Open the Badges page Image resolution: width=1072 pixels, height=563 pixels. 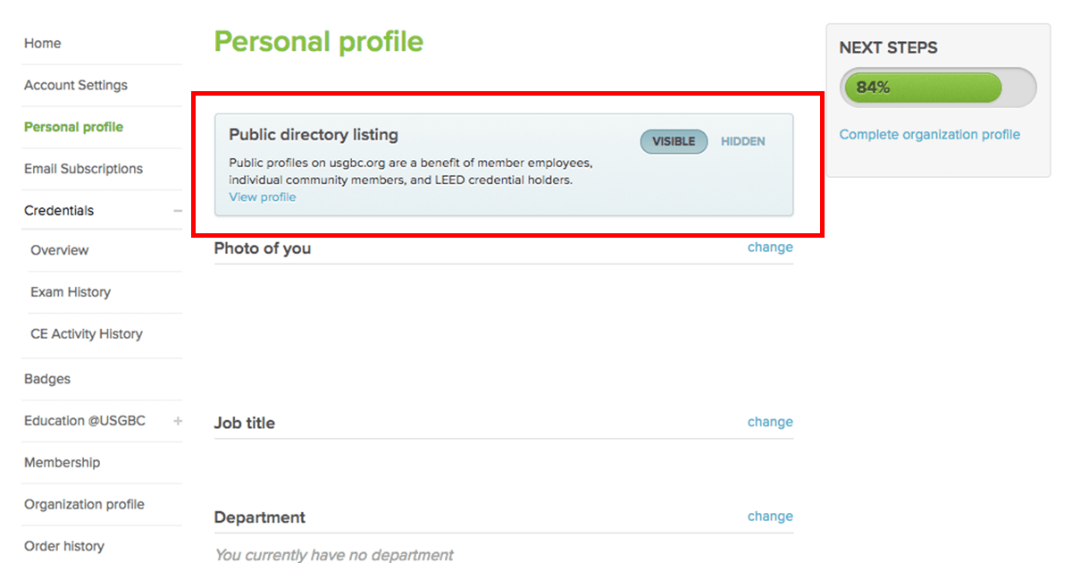click(46, 379)
